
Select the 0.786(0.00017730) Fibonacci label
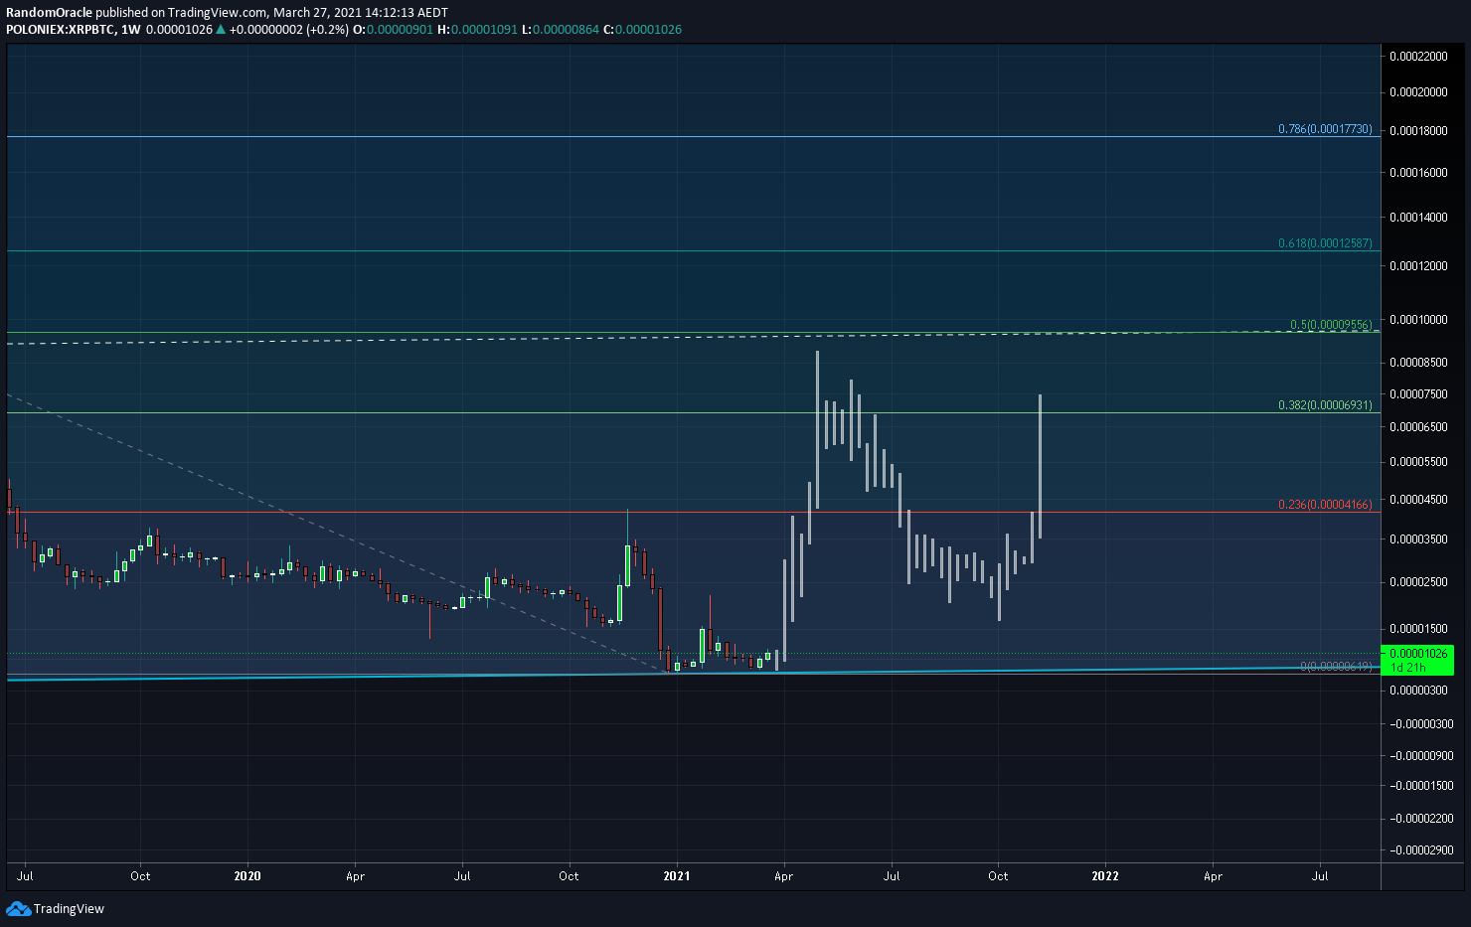1325,129
